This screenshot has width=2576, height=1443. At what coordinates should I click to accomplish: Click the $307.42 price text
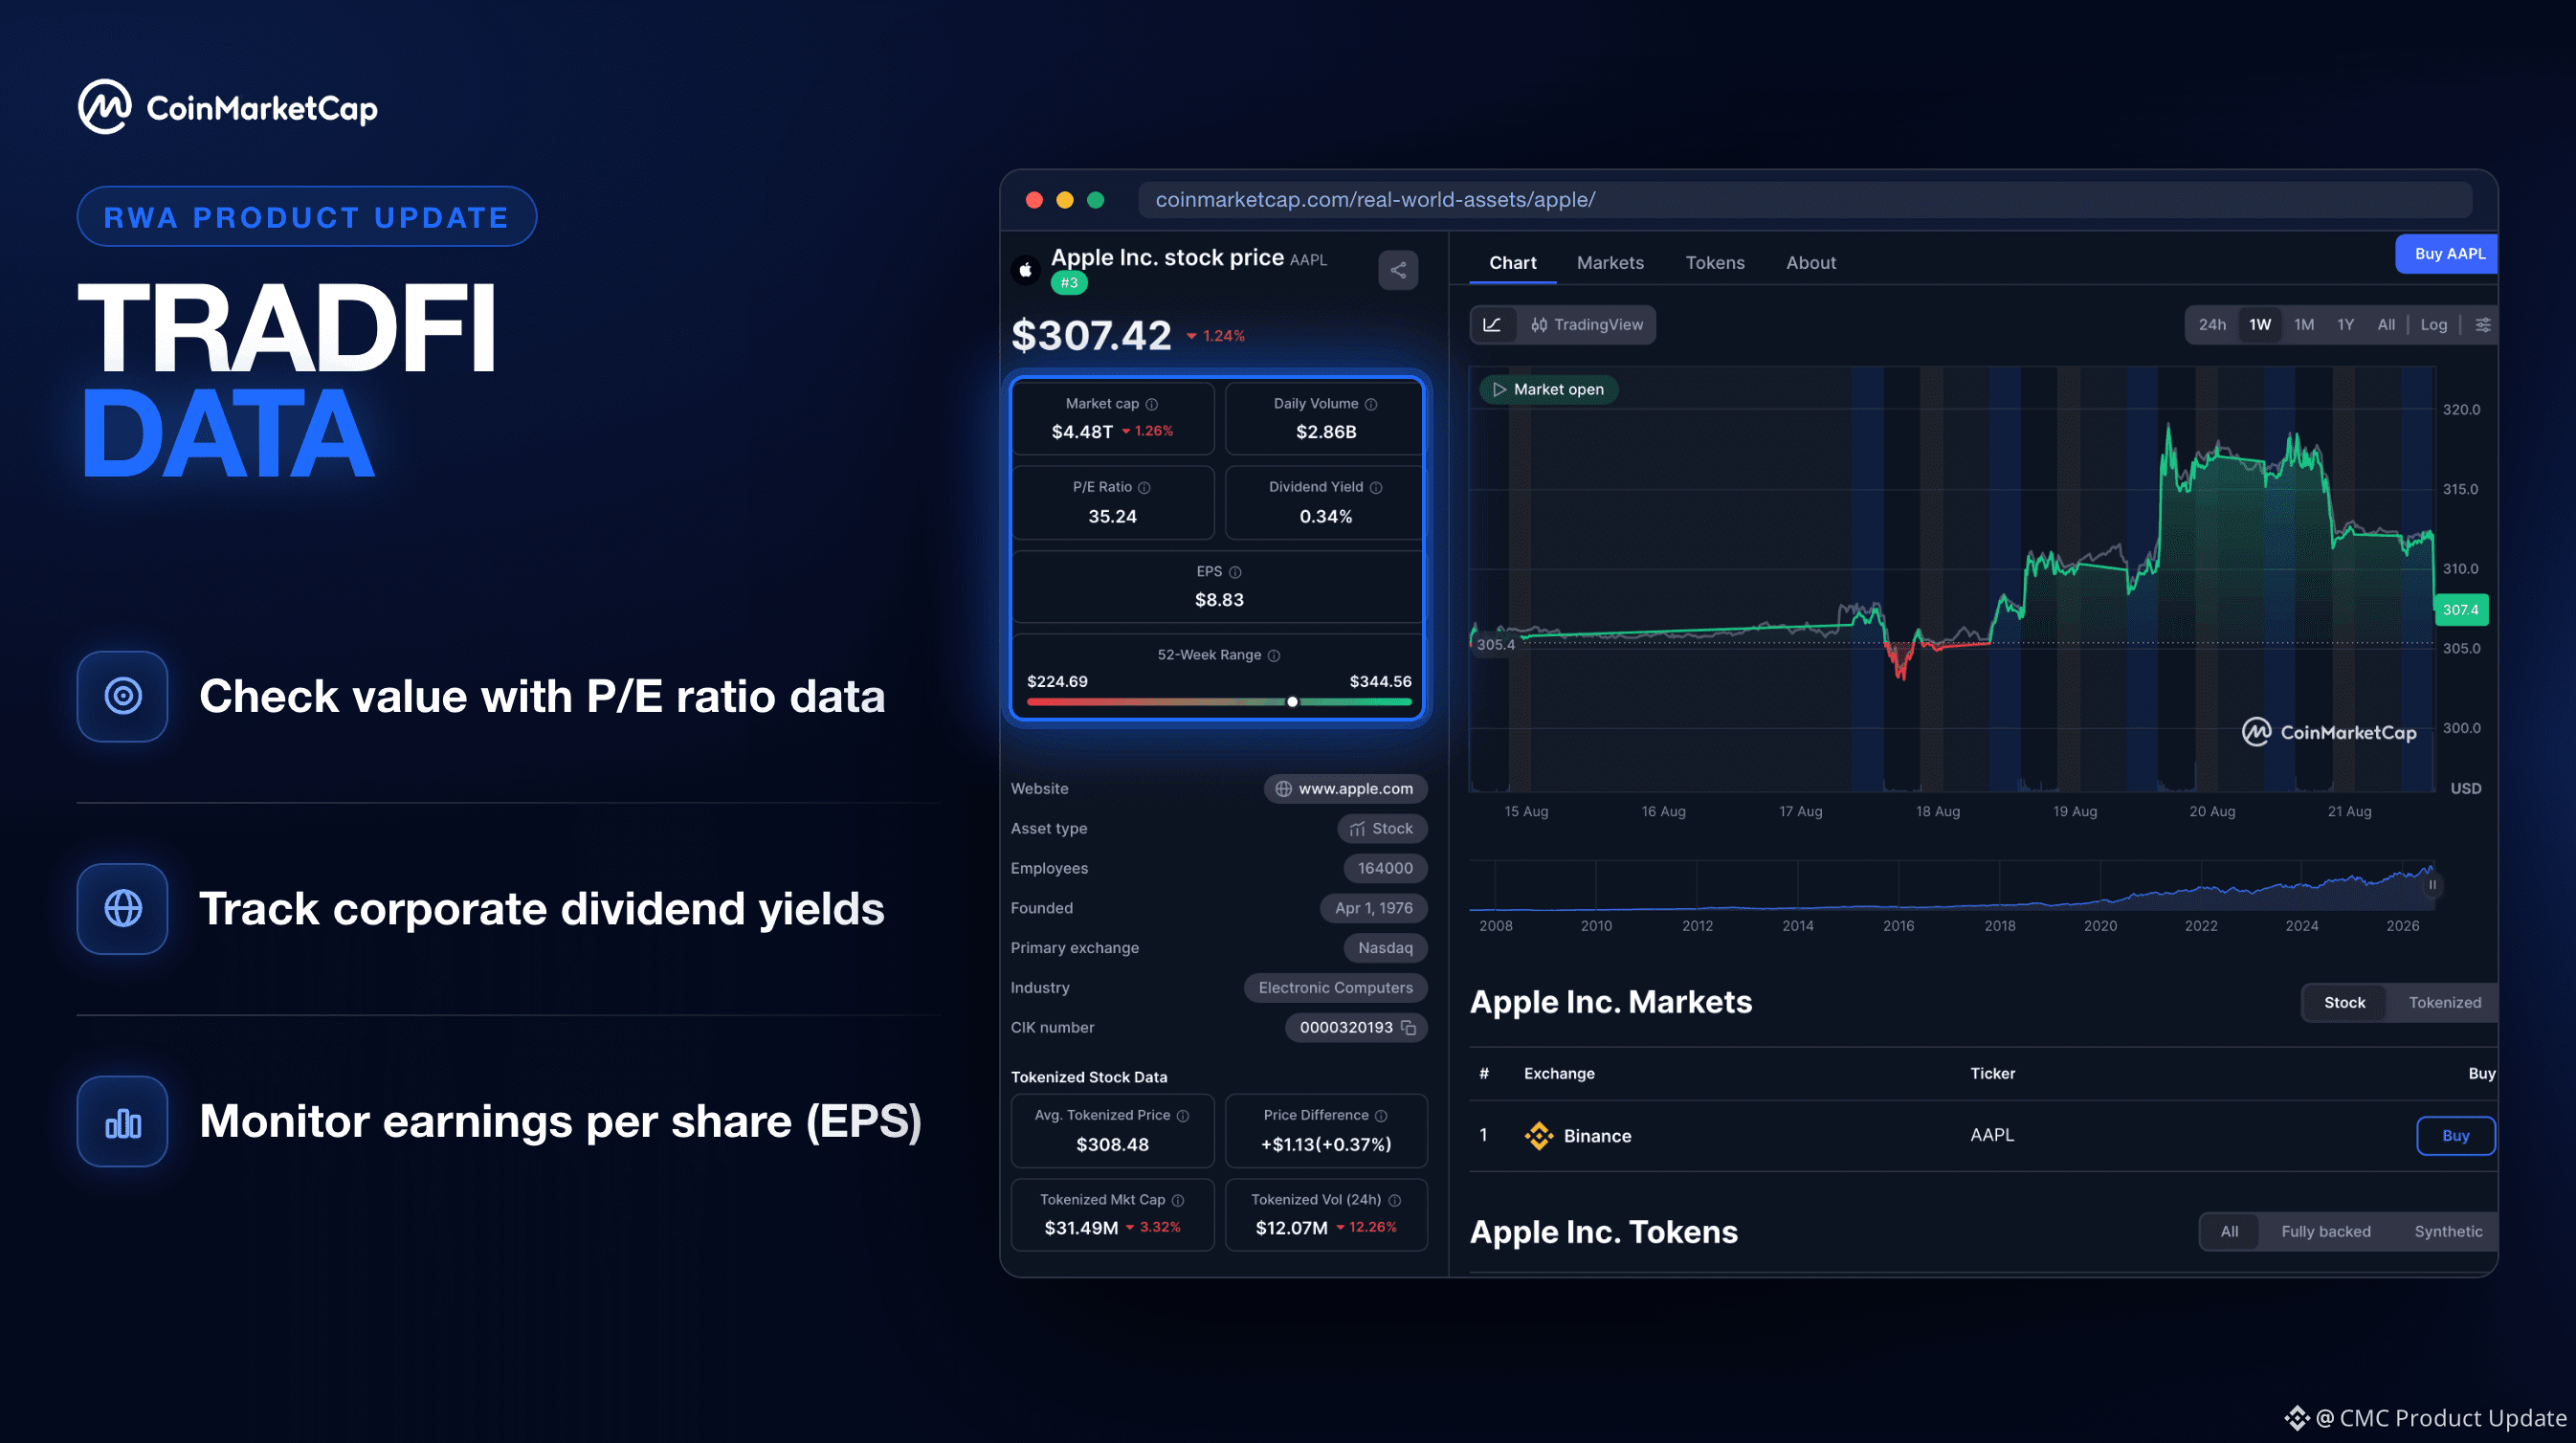pos(1091,335)
